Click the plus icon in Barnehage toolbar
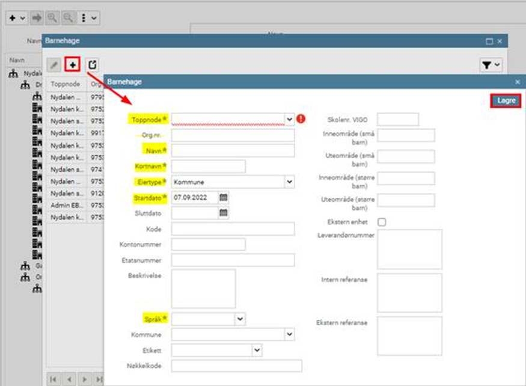Screen dimensions: 526x386 (x=73, y=64)
